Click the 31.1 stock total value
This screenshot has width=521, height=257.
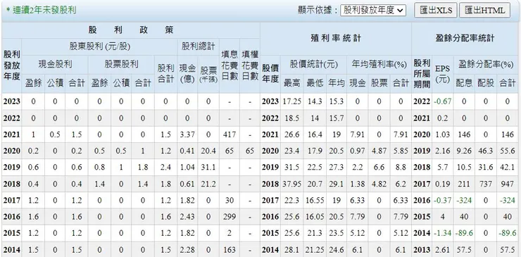(208, 168)
